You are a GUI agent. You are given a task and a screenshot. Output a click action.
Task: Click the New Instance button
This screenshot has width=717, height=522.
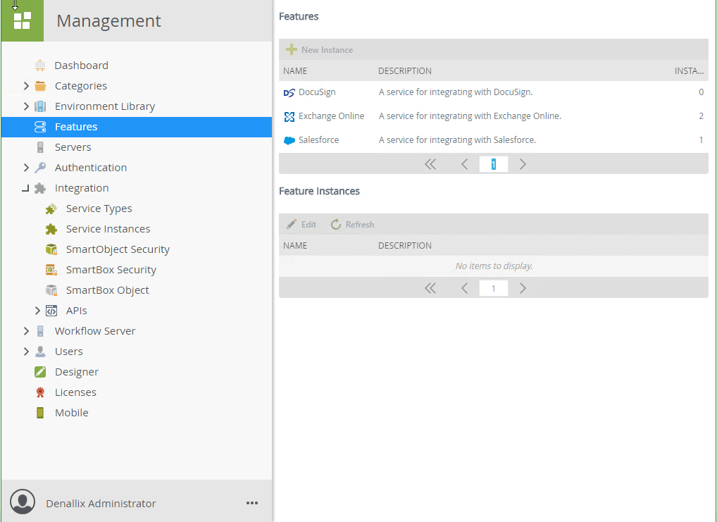(320, 50)
